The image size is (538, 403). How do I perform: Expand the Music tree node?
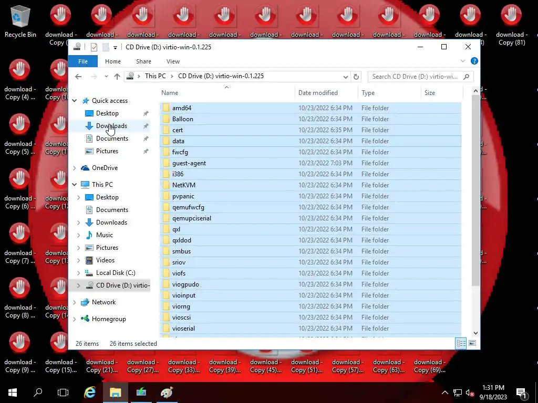pyautogui.click(x=79, y=235)
